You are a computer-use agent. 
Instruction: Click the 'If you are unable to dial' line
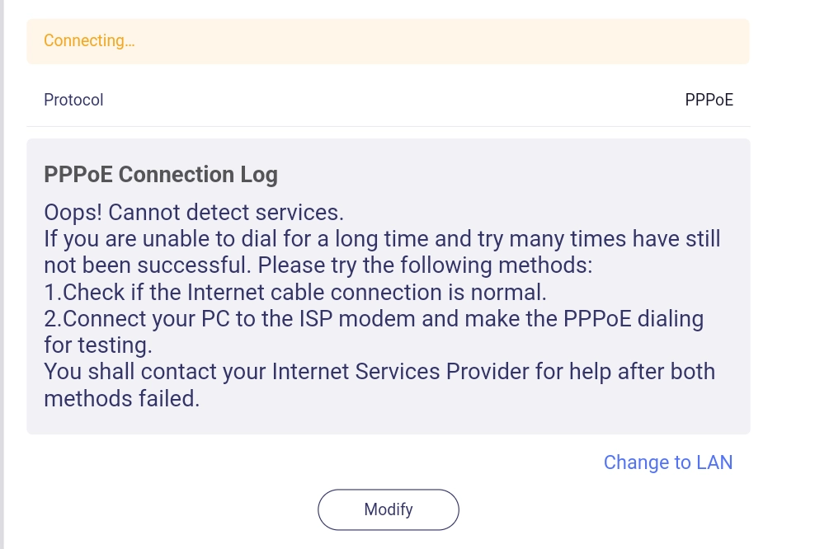[x=382, y=239]
